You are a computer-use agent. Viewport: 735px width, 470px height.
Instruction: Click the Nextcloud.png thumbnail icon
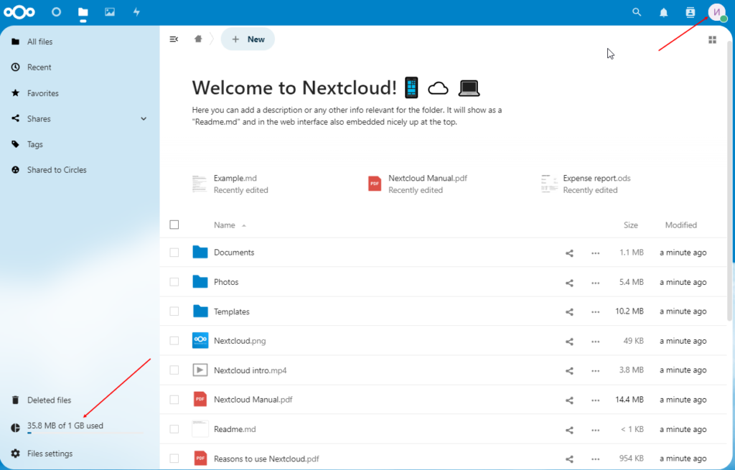[x=200, y=341]
